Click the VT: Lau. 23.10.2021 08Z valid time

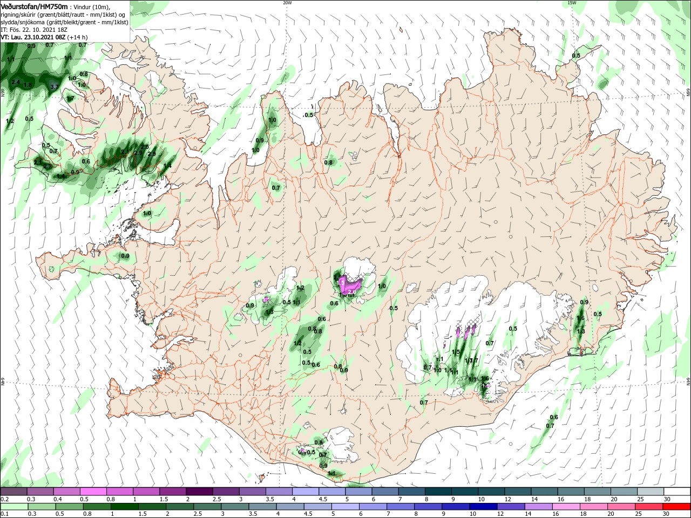(33, 37)
